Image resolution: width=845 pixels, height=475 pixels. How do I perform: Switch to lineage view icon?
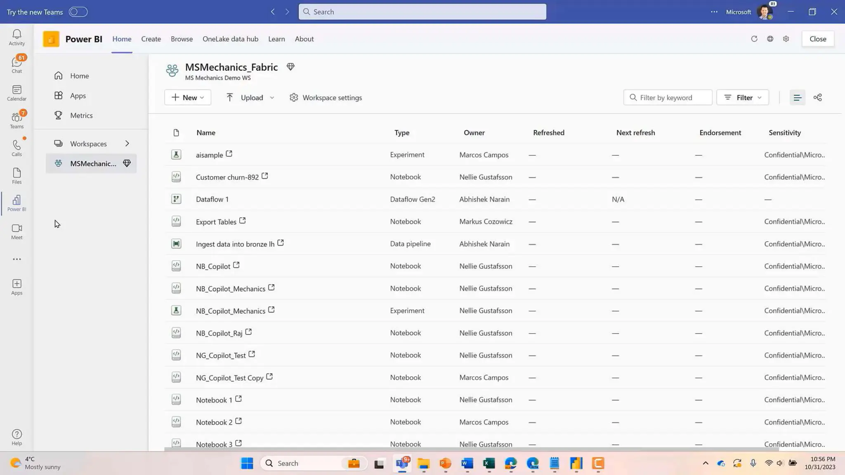tap(817, 98)
